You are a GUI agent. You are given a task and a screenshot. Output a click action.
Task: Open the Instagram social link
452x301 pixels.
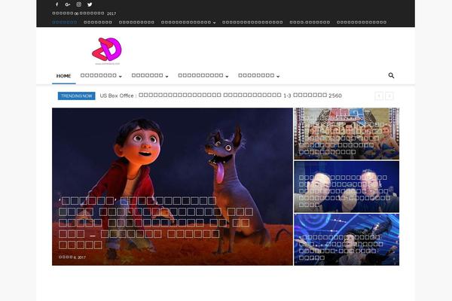[x=78, y=5]
